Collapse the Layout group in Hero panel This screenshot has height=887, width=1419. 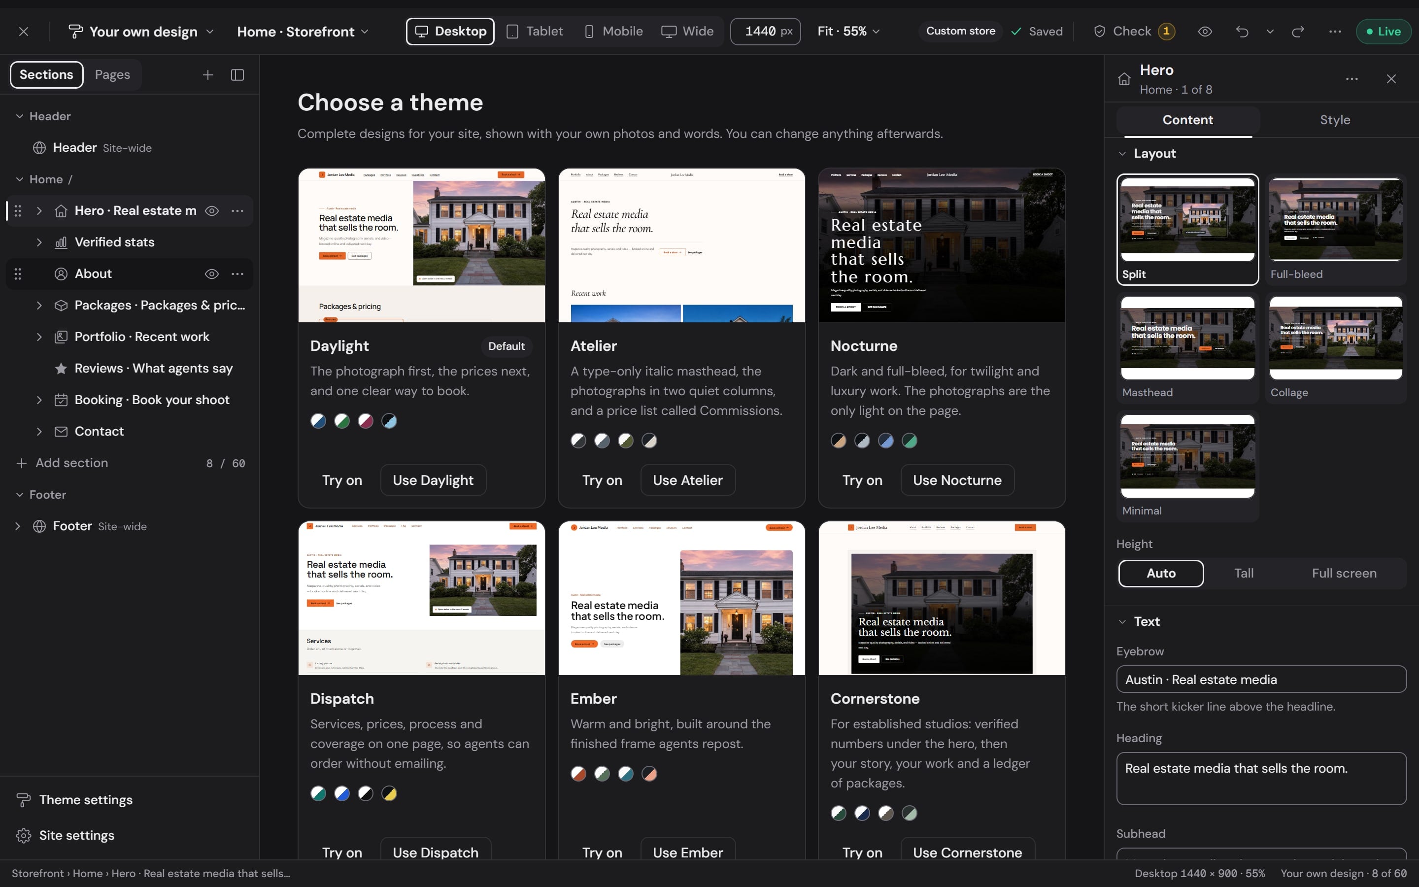pos(1122,153)
